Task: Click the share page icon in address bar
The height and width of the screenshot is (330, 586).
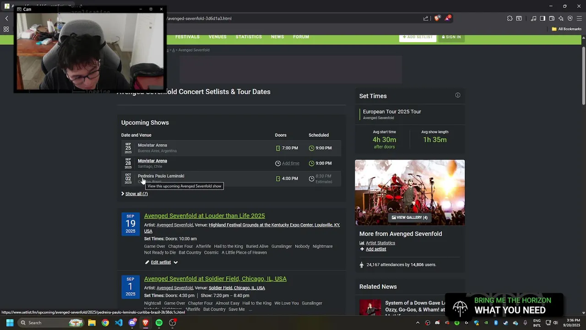Action: pos(426,18)
